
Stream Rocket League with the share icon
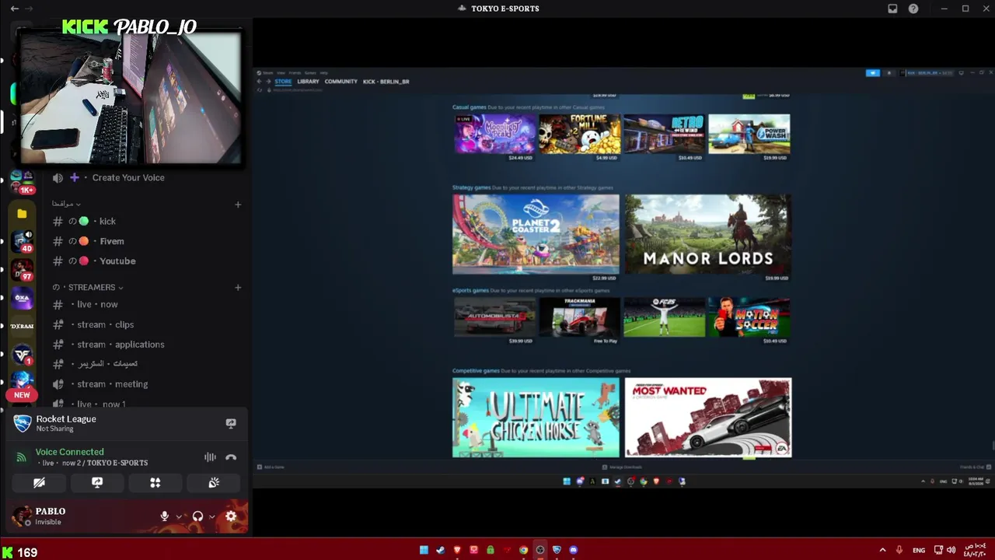click(x=231, y=423)
